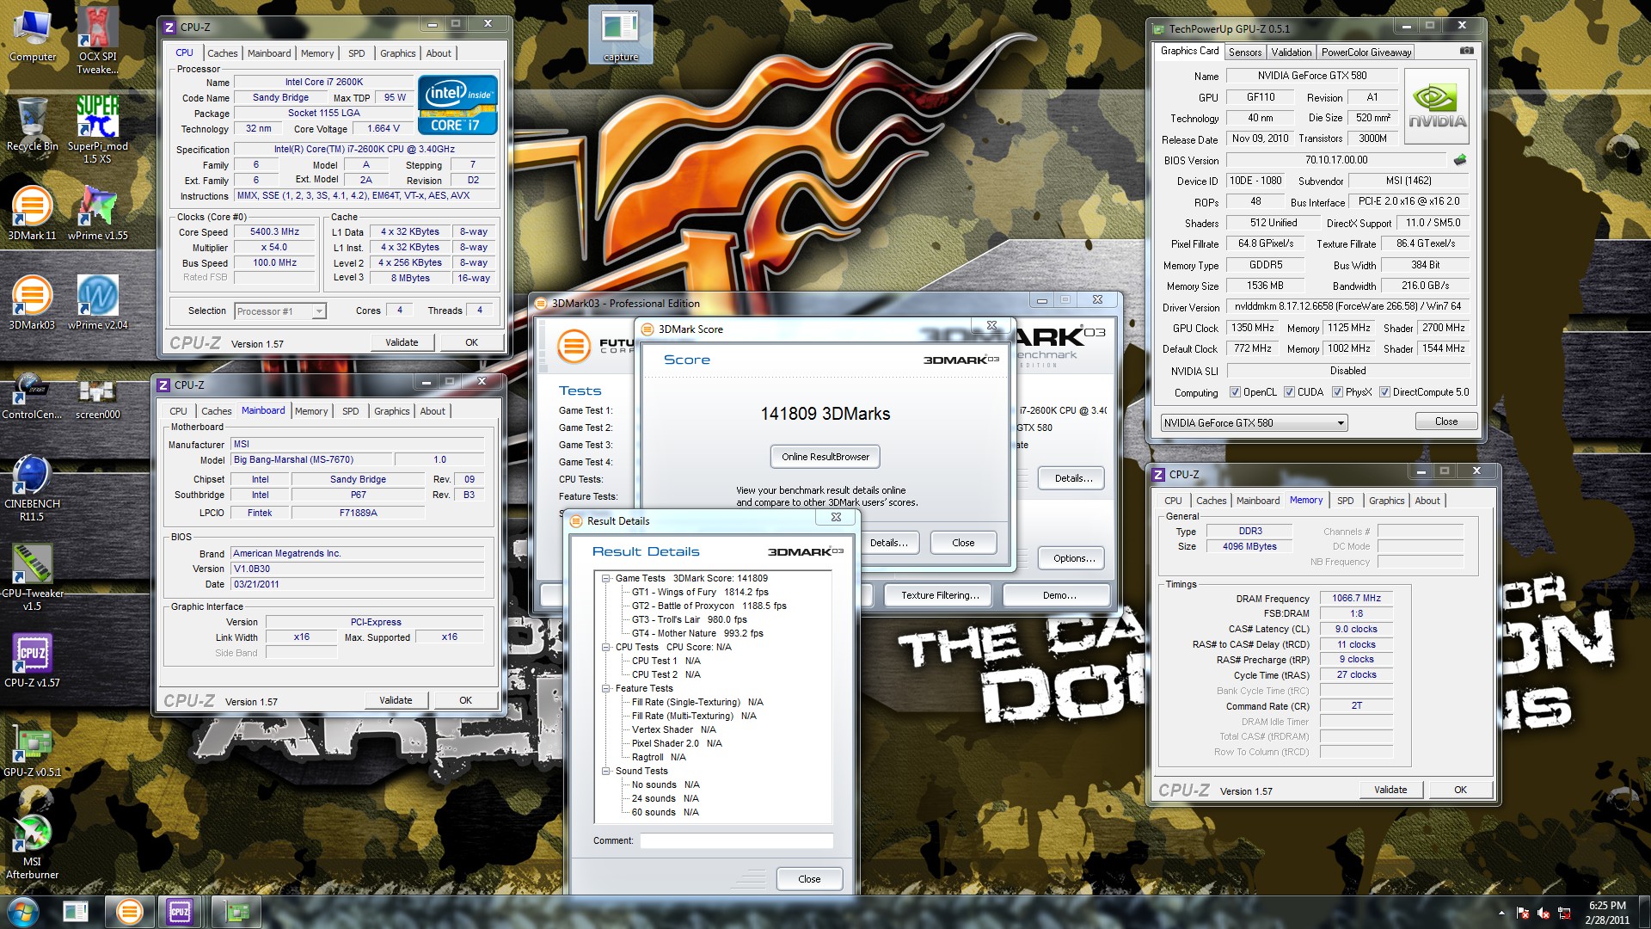Click the Comment field in Result Details
The width and height of the screenshot is (1651, 929).
click(736, 840)
